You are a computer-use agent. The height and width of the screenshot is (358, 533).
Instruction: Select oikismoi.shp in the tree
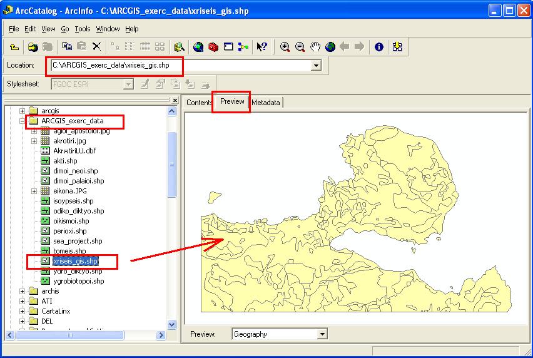point(71,221)
